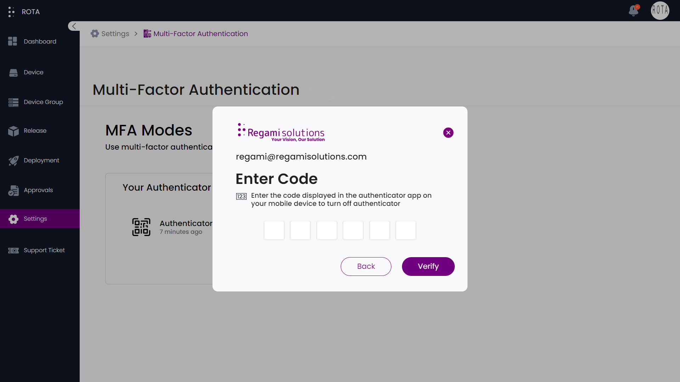680x382 pixels.
Task: Click the ROTA app menu dots
Action: coord(11,12)
